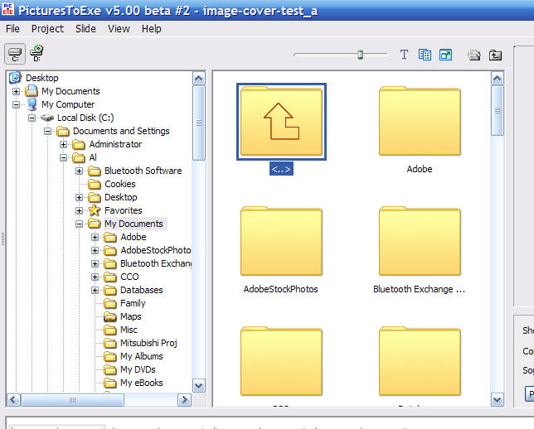Collapse the Al folder node
534x429 pixels.
click(x=63, y=157)
